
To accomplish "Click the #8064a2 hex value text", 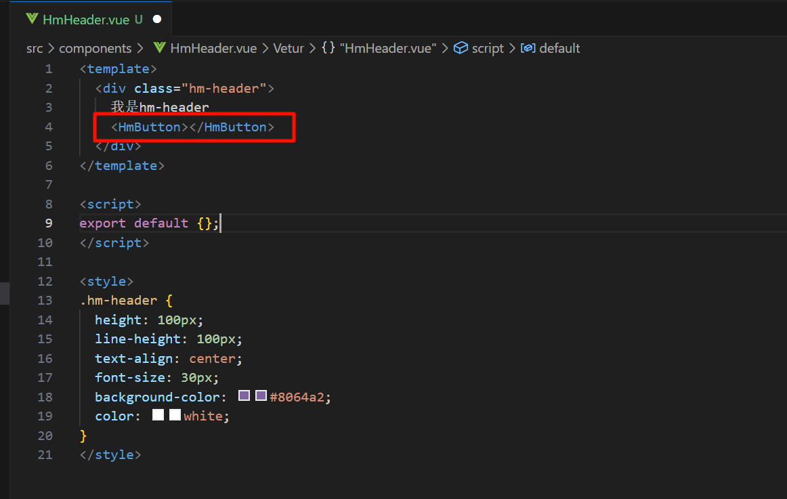I will pyautogui.click(x=297, y=397).
